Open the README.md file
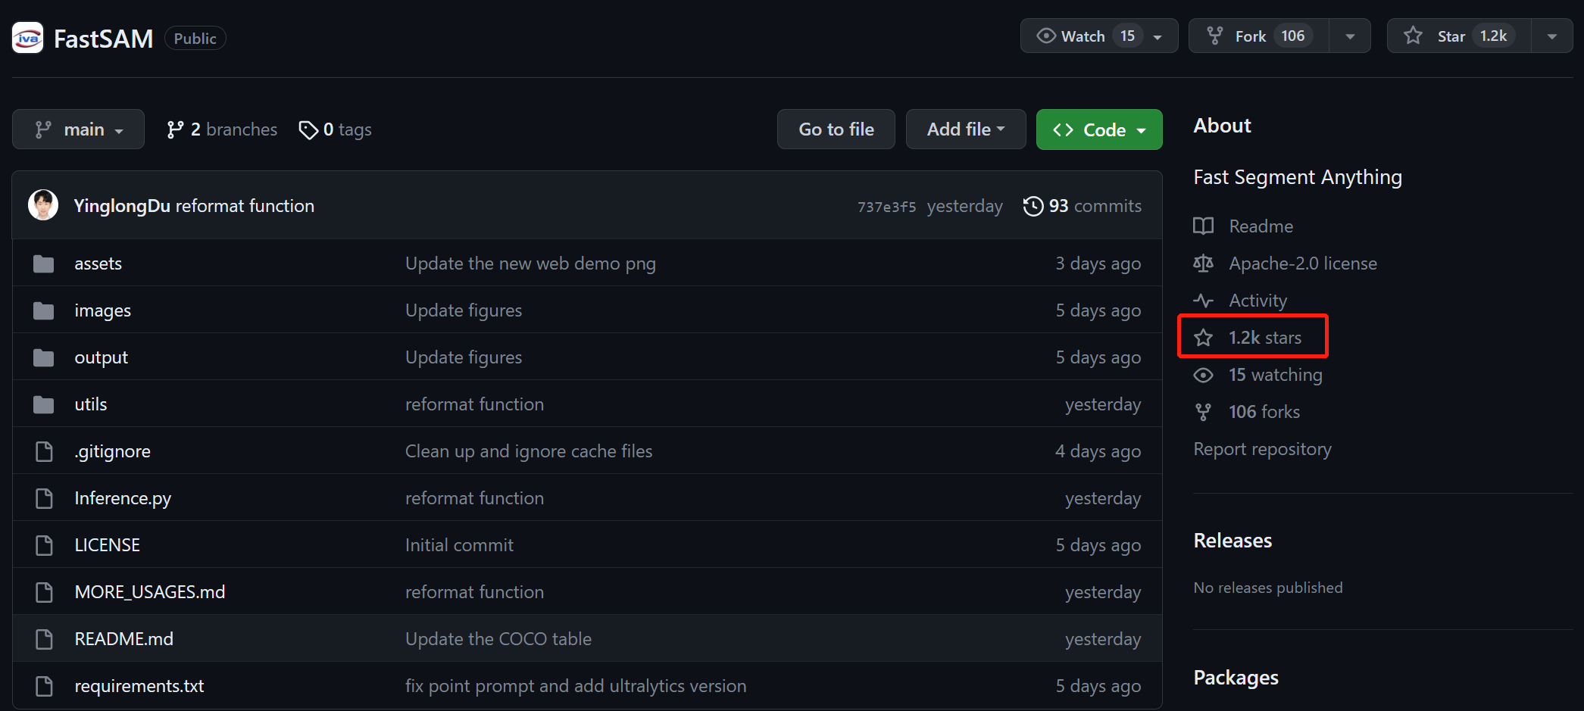This screenshot has width=1584, height=711. [x=123, y=639]
